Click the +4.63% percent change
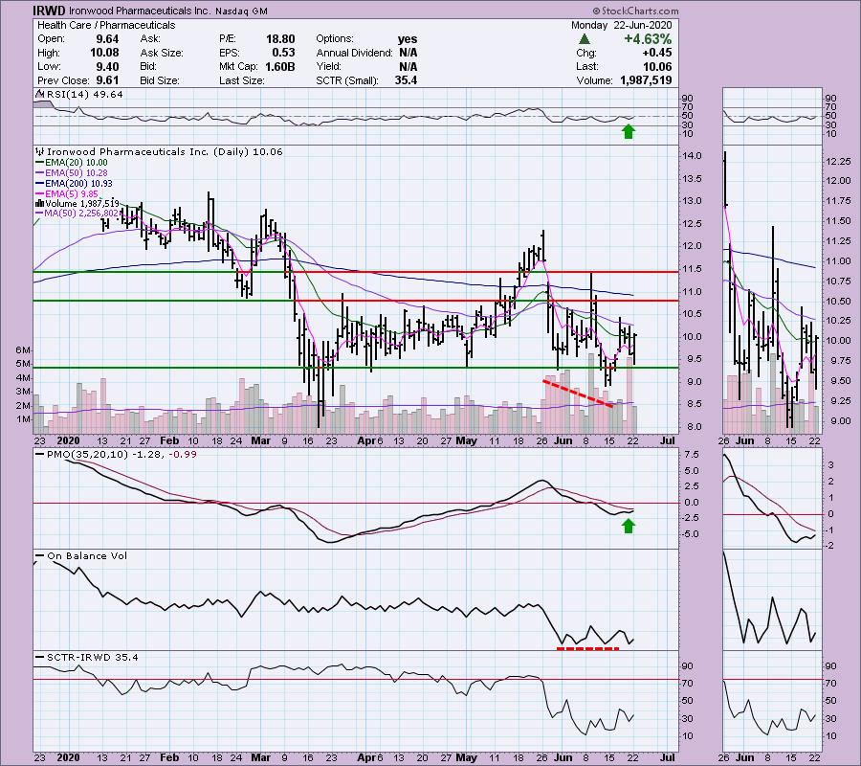 click(x=648, y=39)
